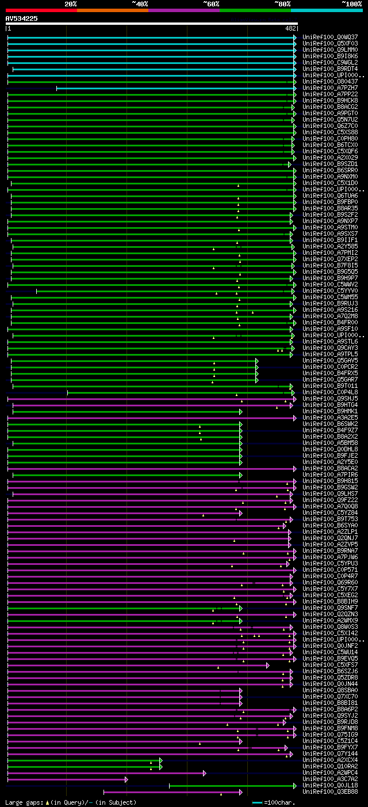
Task: Open hit UniRef100_B9I8K6
Action: tap(330, 56)
